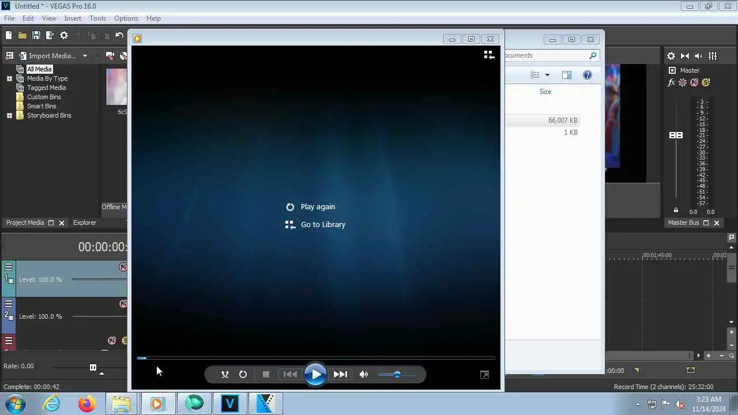The height and width of the screenshot is (415, 738).
Task: Open the Tools menu
Action: pos(97,18)
